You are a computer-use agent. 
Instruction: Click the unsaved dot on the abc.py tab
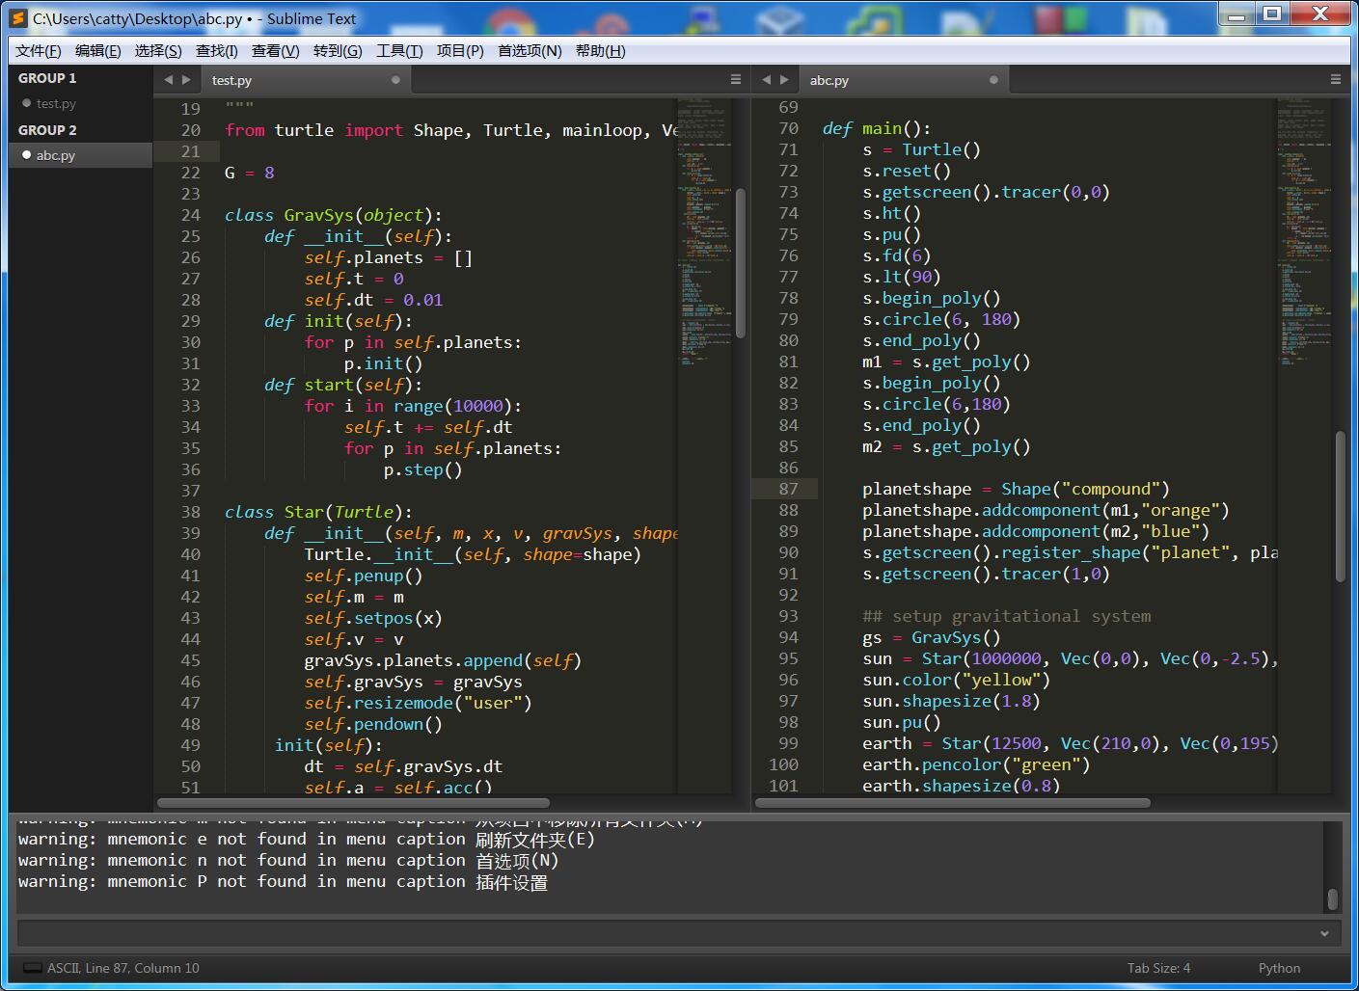(x=993, y=80)
